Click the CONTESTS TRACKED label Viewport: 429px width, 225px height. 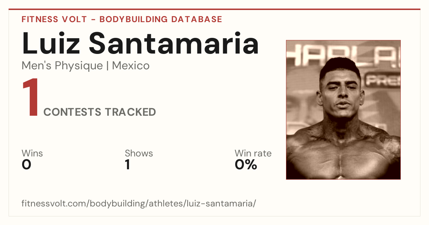(100, 112)
